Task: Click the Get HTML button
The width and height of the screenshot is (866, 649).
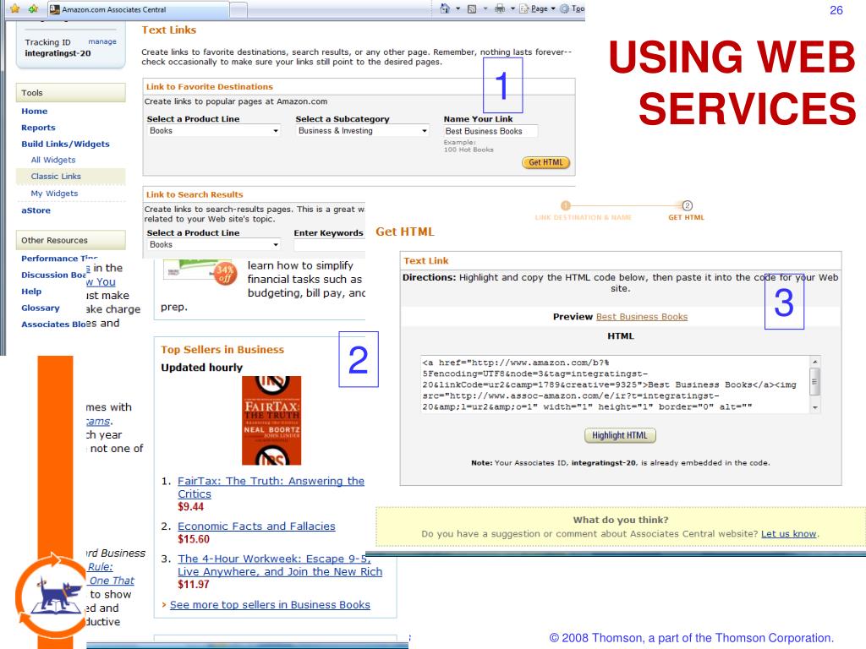Action: (545, 162)
